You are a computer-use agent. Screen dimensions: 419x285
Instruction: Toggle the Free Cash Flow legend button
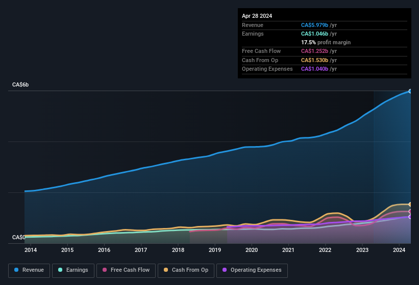tap(126, 270)
